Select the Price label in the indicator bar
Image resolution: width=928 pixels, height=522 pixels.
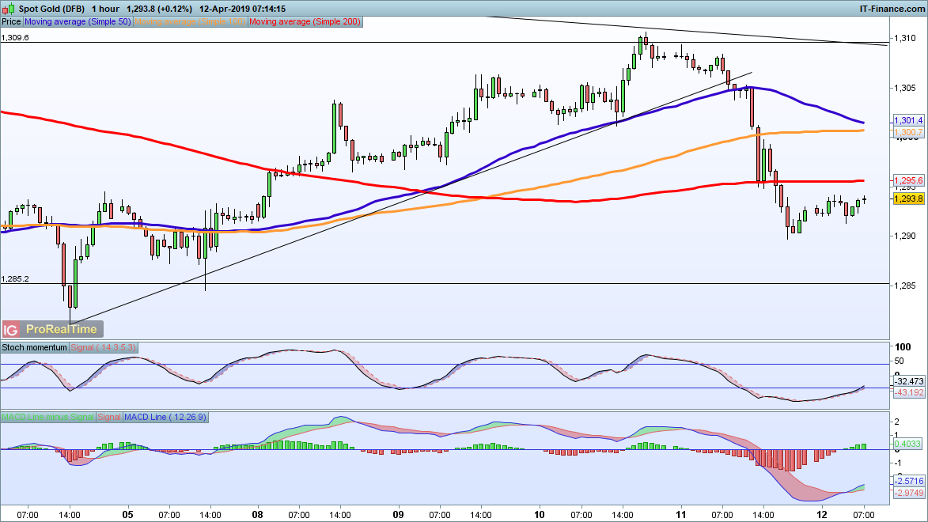pyautogui.click(x=10, y=21)
